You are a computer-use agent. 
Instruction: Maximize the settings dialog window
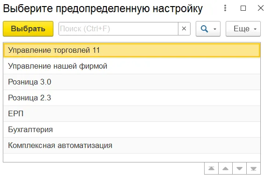(x=243, y=8)
